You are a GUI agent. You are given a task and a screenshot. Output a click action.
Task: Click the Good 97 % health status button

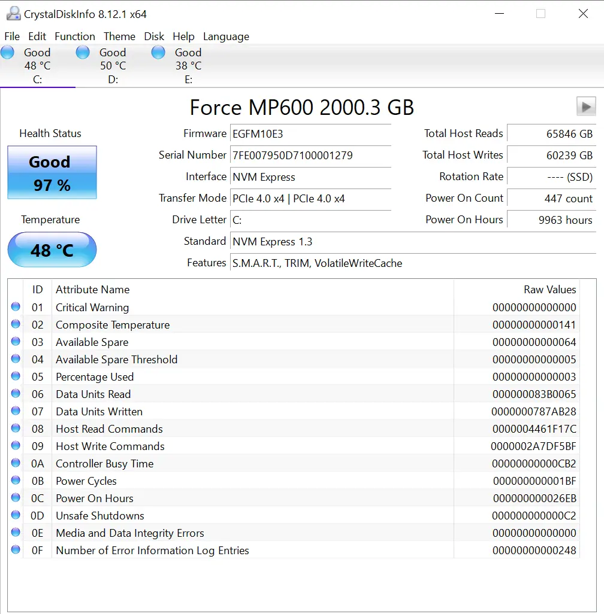click(x=52, y=173)
